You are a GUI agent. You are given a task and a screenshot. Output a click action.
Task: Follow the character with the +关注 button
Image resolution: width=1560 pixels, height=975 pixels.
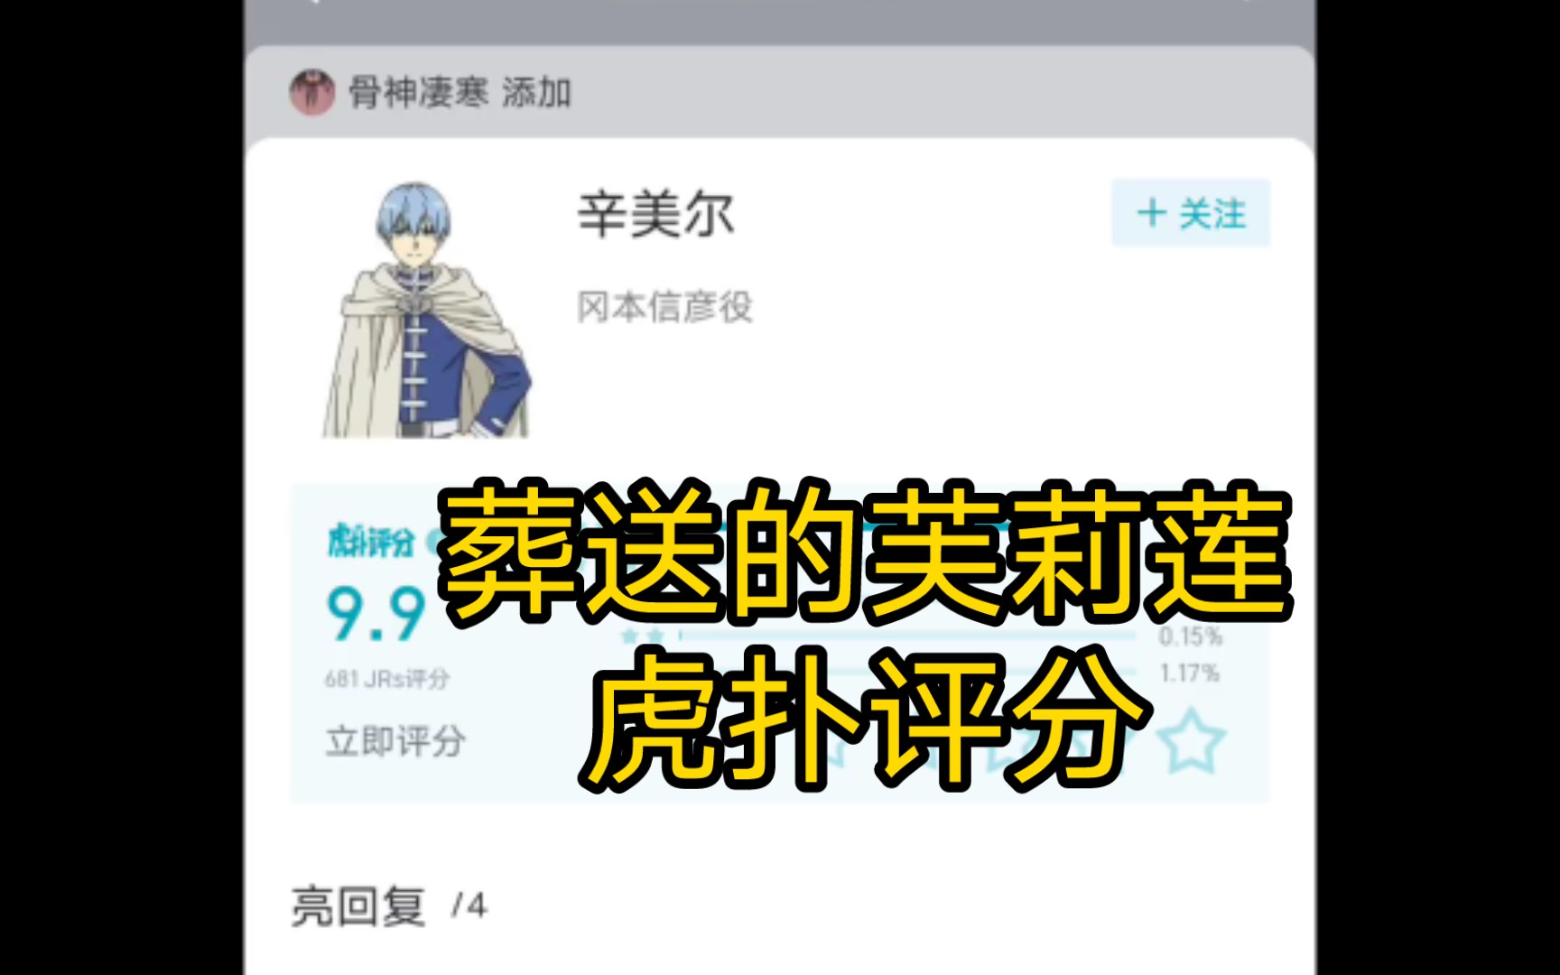(x=1191, y=213)
